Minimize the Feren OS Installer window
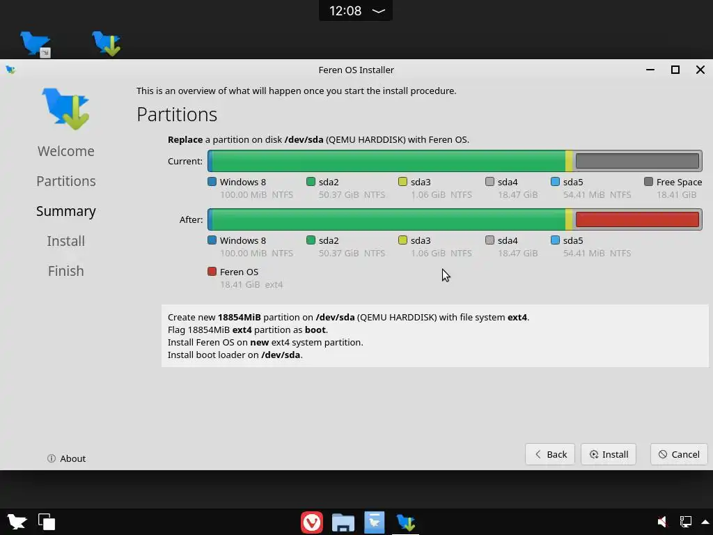This screenshot has height=535, width=713. (x=650, y=70)
